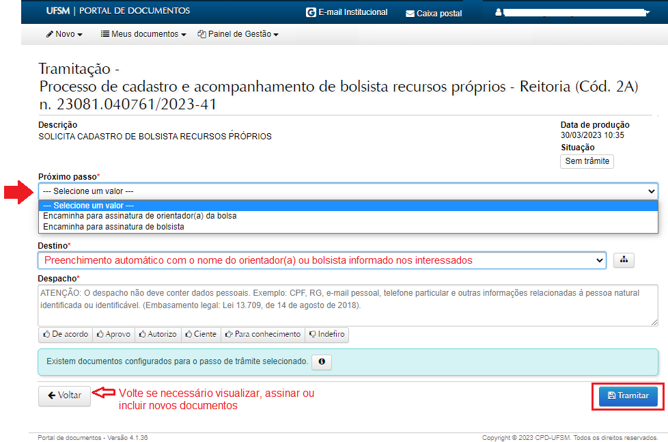Click the info icon in documents notice
This screenshot has width=668, height=442.
click(x=321, y=361)
